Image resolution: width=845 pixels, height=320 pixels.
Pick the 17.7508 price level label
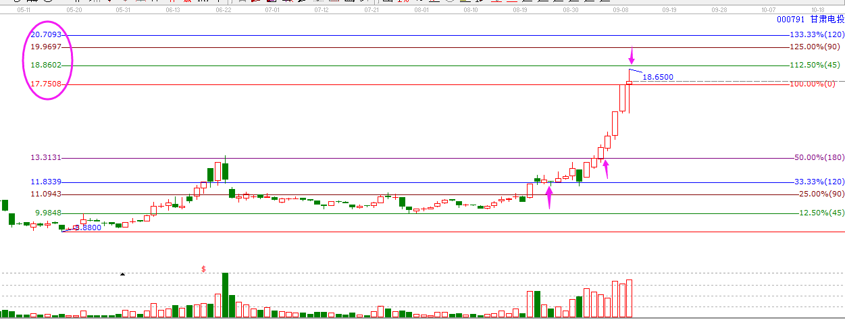point(46,84)
